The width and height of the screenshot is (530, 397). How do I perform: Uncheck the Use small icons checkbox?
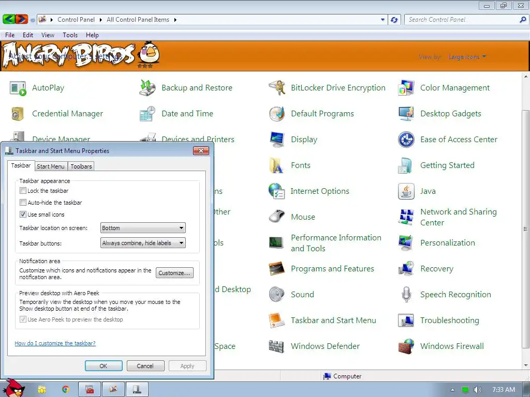(x=23, y=215)
